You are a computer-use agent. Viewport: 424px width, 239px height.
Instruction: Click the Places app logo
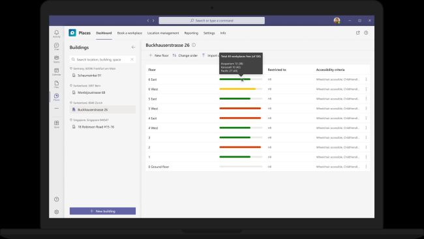(x=72, y=33)
